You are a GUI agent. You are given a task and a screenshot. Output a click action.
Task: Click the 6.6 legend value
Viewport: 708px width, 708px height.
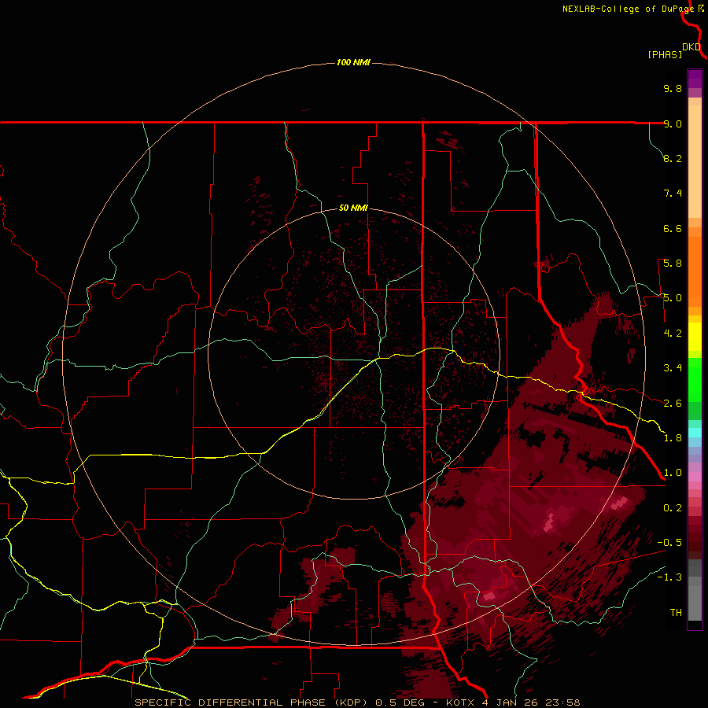pyautogui.click(x=673, y=228)
